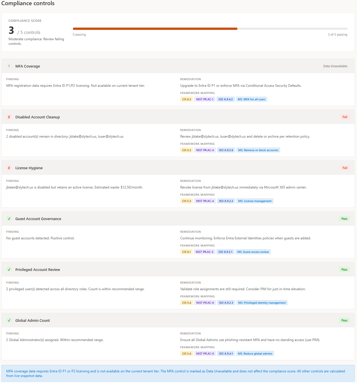This screenshot has height=383, width=357.
Task: Click the '3 of 5 passing' label
Action: coord(338,34)
